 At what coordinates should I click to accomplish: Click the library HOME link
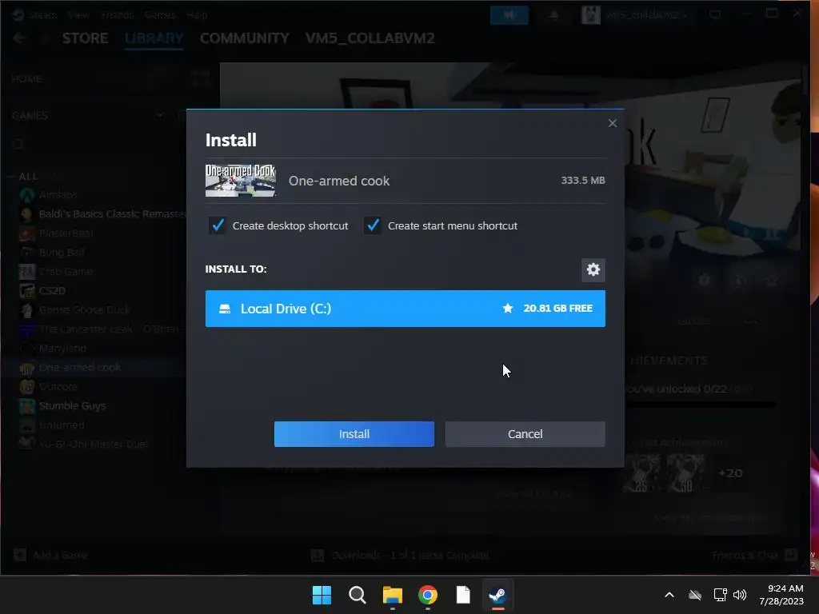coord(26,79)
